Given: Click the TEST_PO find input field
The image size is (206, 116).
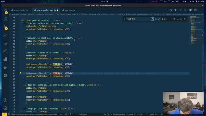Looking at the screenshot, I should click(x=138, y=19).
